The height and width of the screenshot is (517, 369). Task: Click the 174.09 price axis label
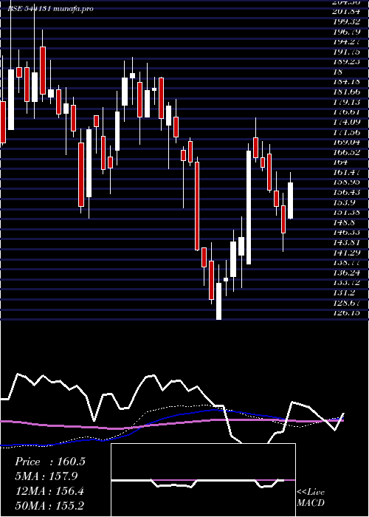347,122
